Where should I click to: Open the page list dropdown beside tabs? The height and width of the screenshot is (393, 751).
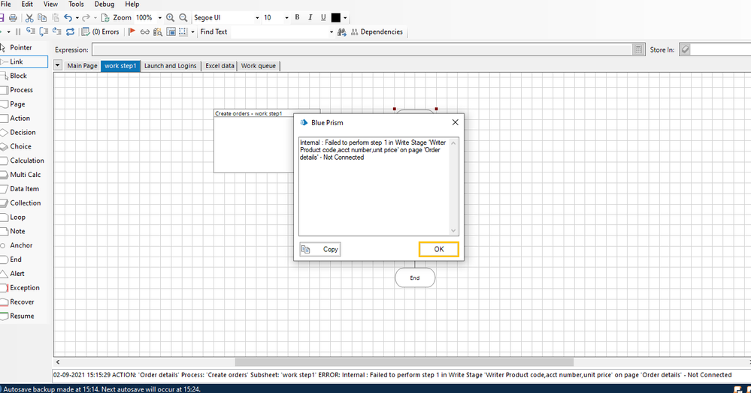(57, 65)
